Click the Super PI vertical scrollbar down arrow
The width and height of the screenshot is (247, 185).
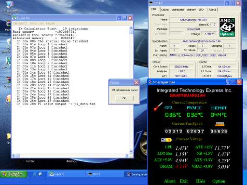(131, 151)
